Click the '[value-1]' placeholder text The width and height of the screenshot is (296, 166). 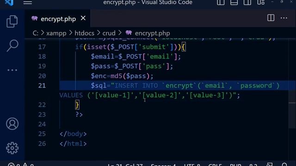pos(113,95)
